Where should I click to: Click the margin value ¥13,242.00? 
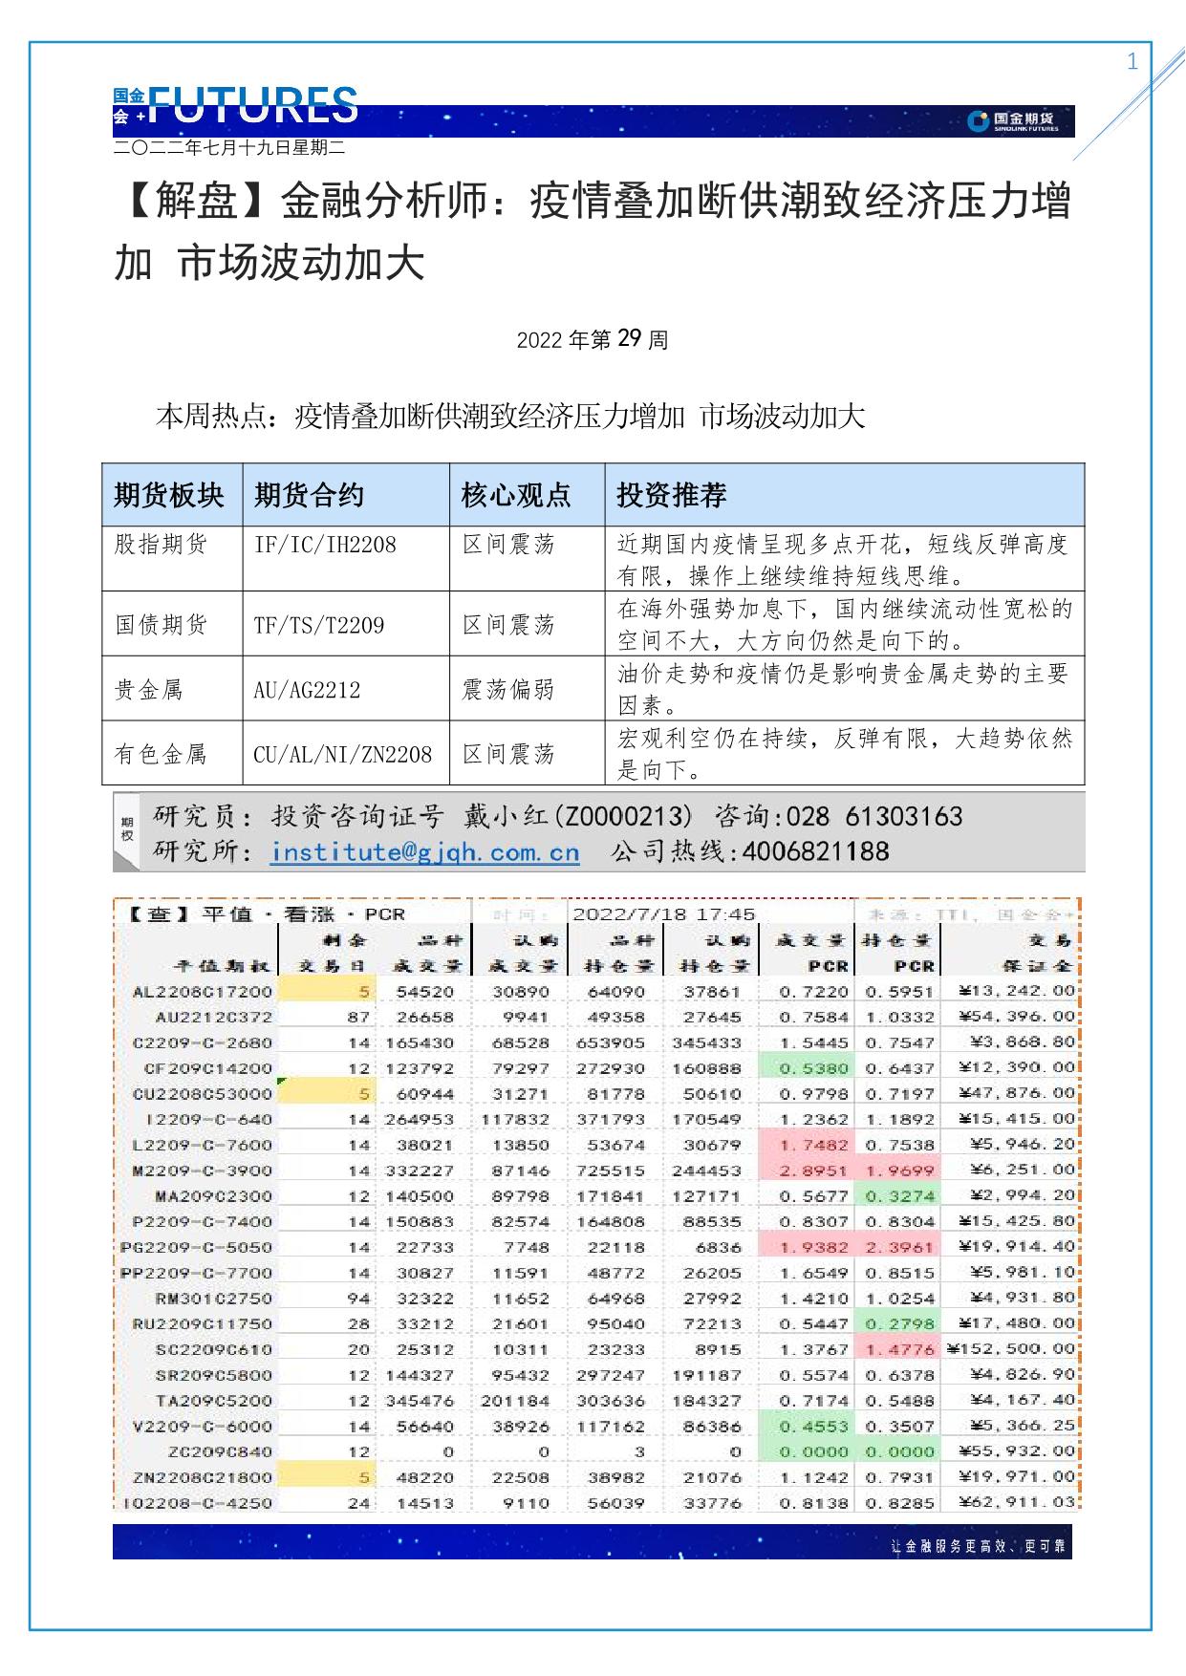pyautogui.click(x=1017, y=992)
